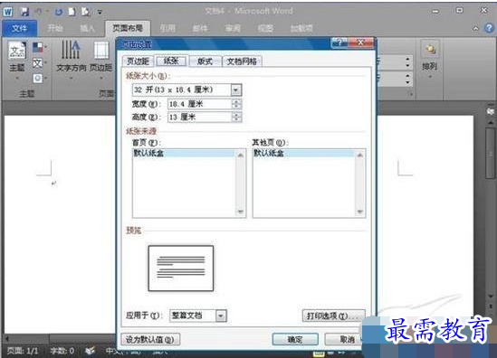The height and width of the screenshot is (358, 497).
Task: Switch to the 页边距 tab in the dialog
Action: click(138, 61)
